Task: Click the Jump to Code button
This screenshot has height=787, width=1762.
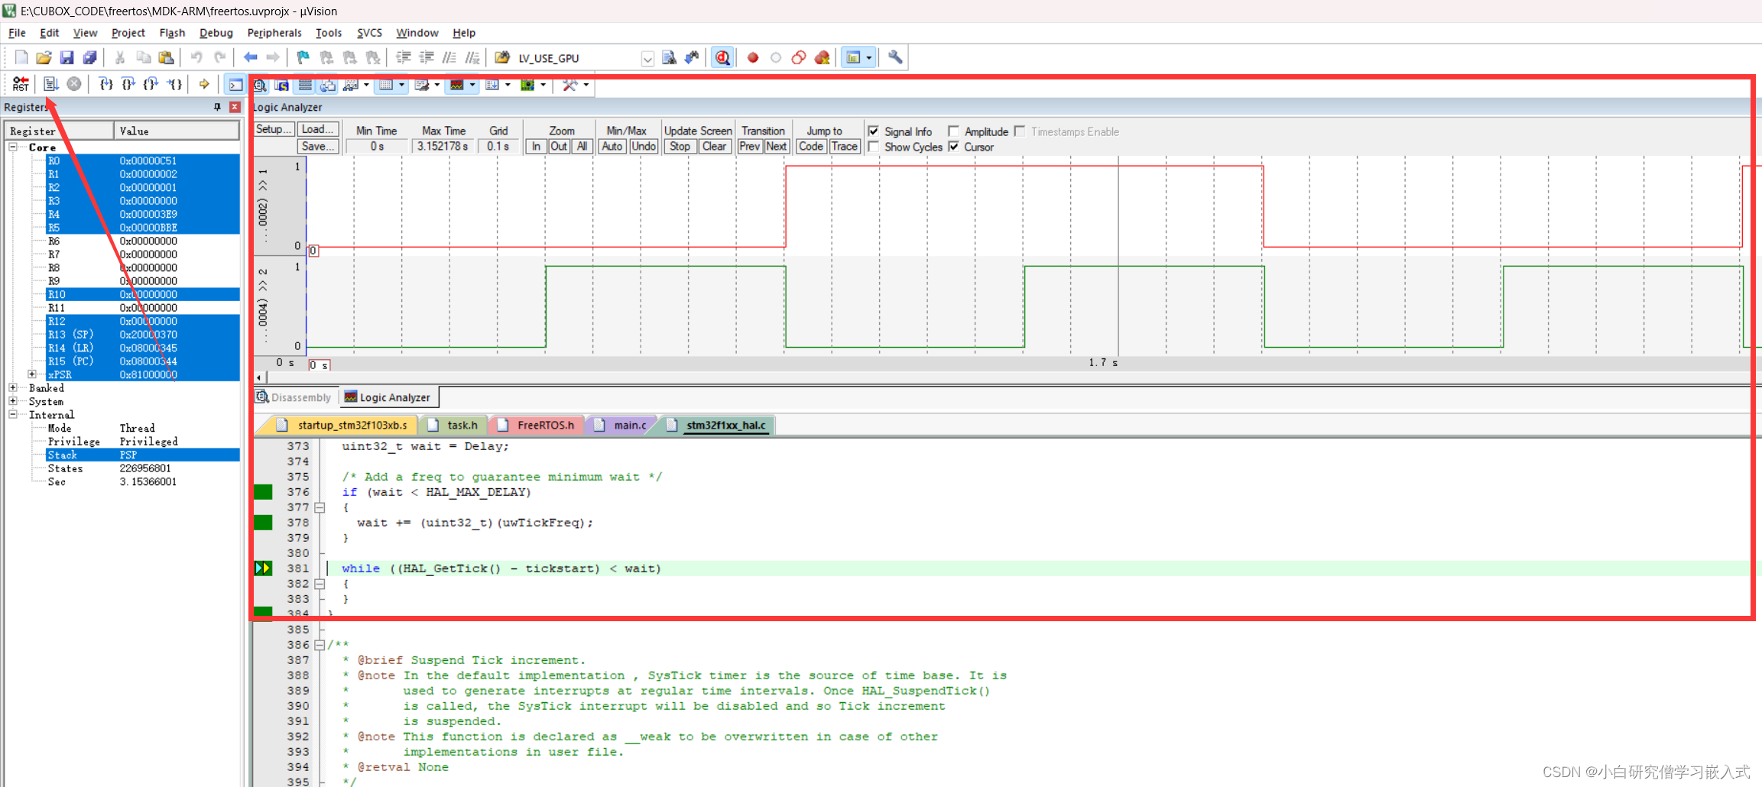Action: (x=811, y=146)
